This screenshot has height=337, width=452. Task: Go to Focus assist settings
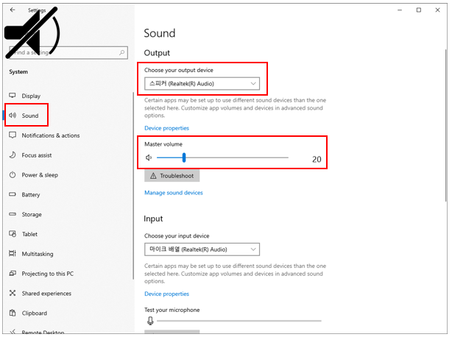tap(37, 155)
